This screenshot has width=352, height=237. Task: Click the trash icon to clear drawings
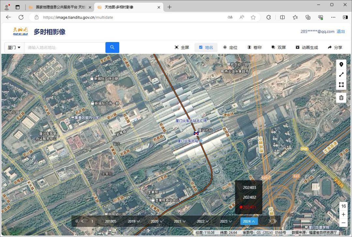341,98
